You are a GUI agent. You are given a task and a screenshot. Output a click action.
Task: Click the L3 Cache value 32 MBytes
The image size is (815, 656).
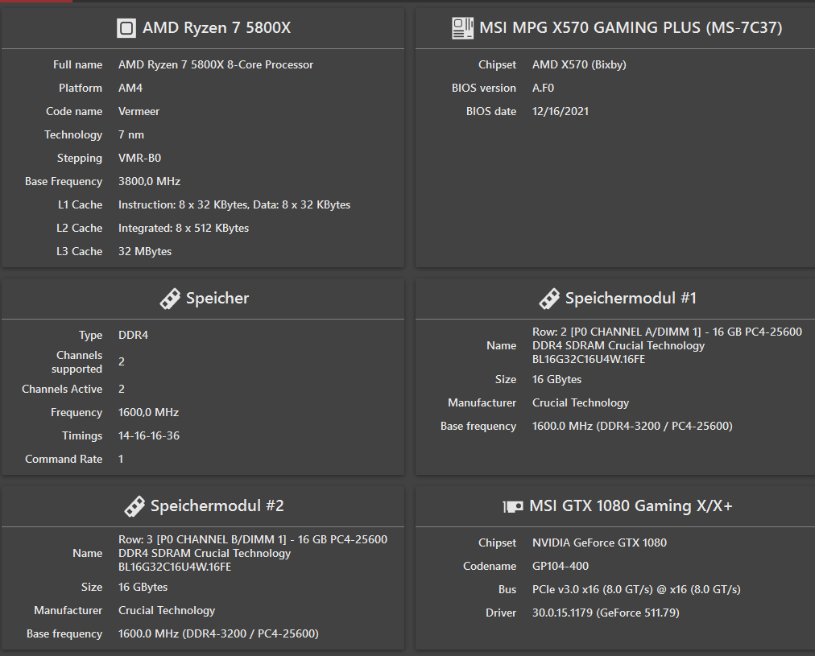(x=145, y=252)
